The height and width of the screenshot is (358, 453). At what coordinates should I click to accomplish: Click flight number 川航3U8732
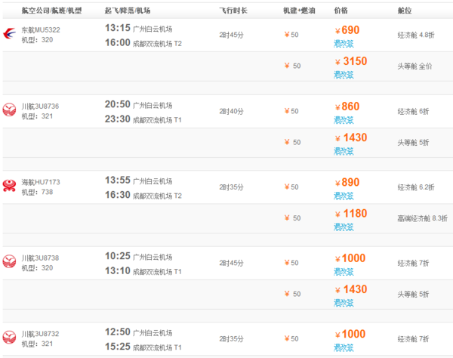click(40, 334)
